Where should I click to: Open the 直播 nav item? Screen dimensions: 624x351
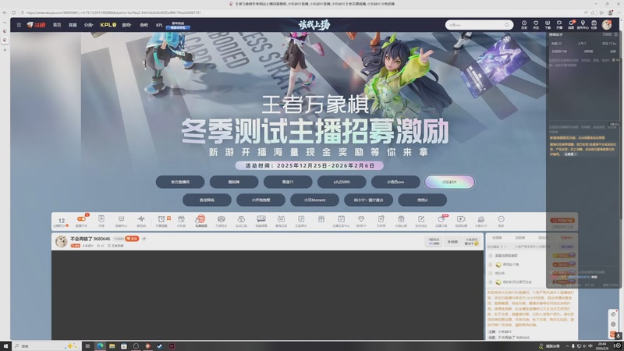(73, 25)
